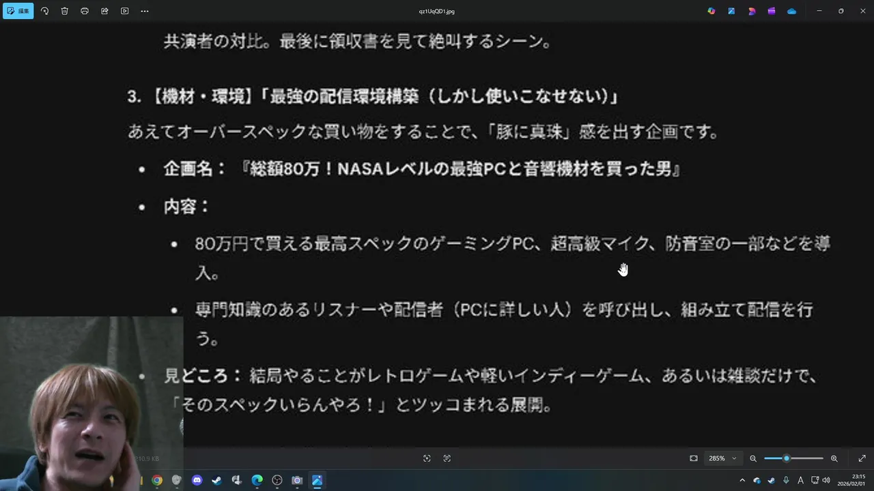Click the 編集 edit button
The width and height of the screenshot is (874, 491).
18,11
